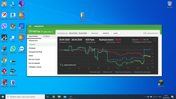The width and height of the screenshot is (176, 99).
Task: Open the HAND2NOTE.COM link in header
Action: point(151,33)
